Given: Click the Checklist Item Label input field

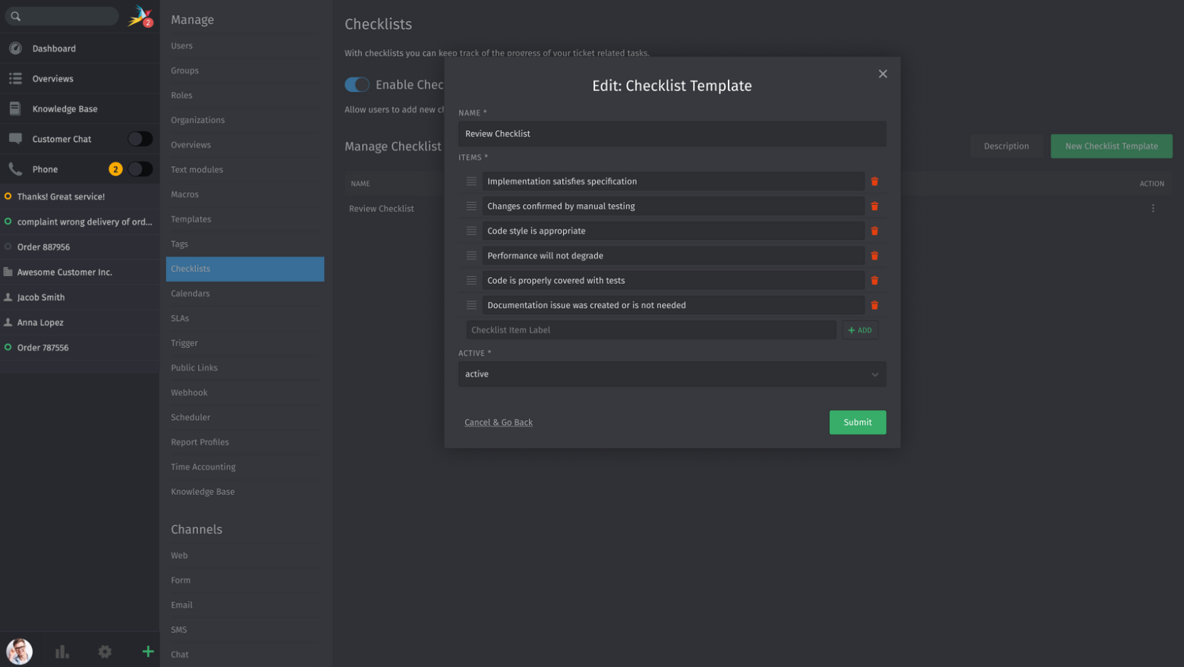Looking at the screenshot, I should pos(650,329).
